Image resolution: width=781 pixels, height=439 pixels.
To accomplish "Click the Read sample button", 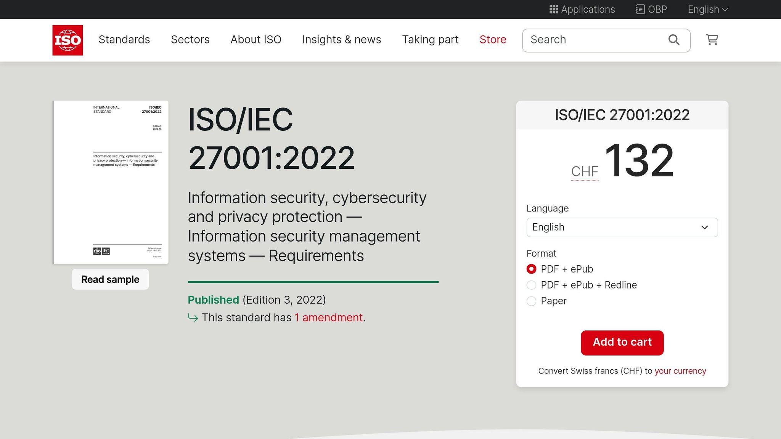I will click(110, 279).
